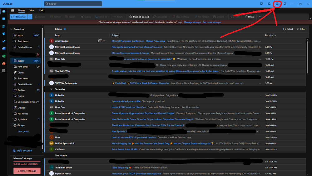Open more options on smeimpc.org ad

pyautogui.click(x=104, y=41)
